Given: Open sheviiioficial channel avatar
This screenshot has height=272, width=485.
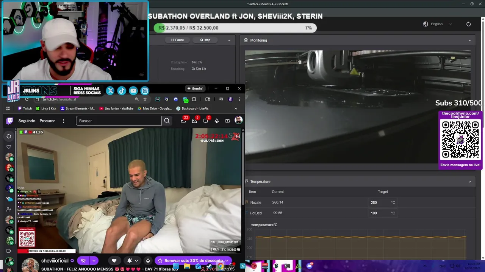Looking at the screenshot, I should tap(30, 264).
